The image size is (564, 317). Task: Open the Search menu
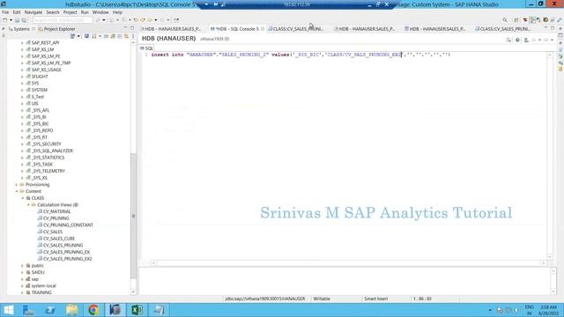pyautogui.click(x=53, y=12)
